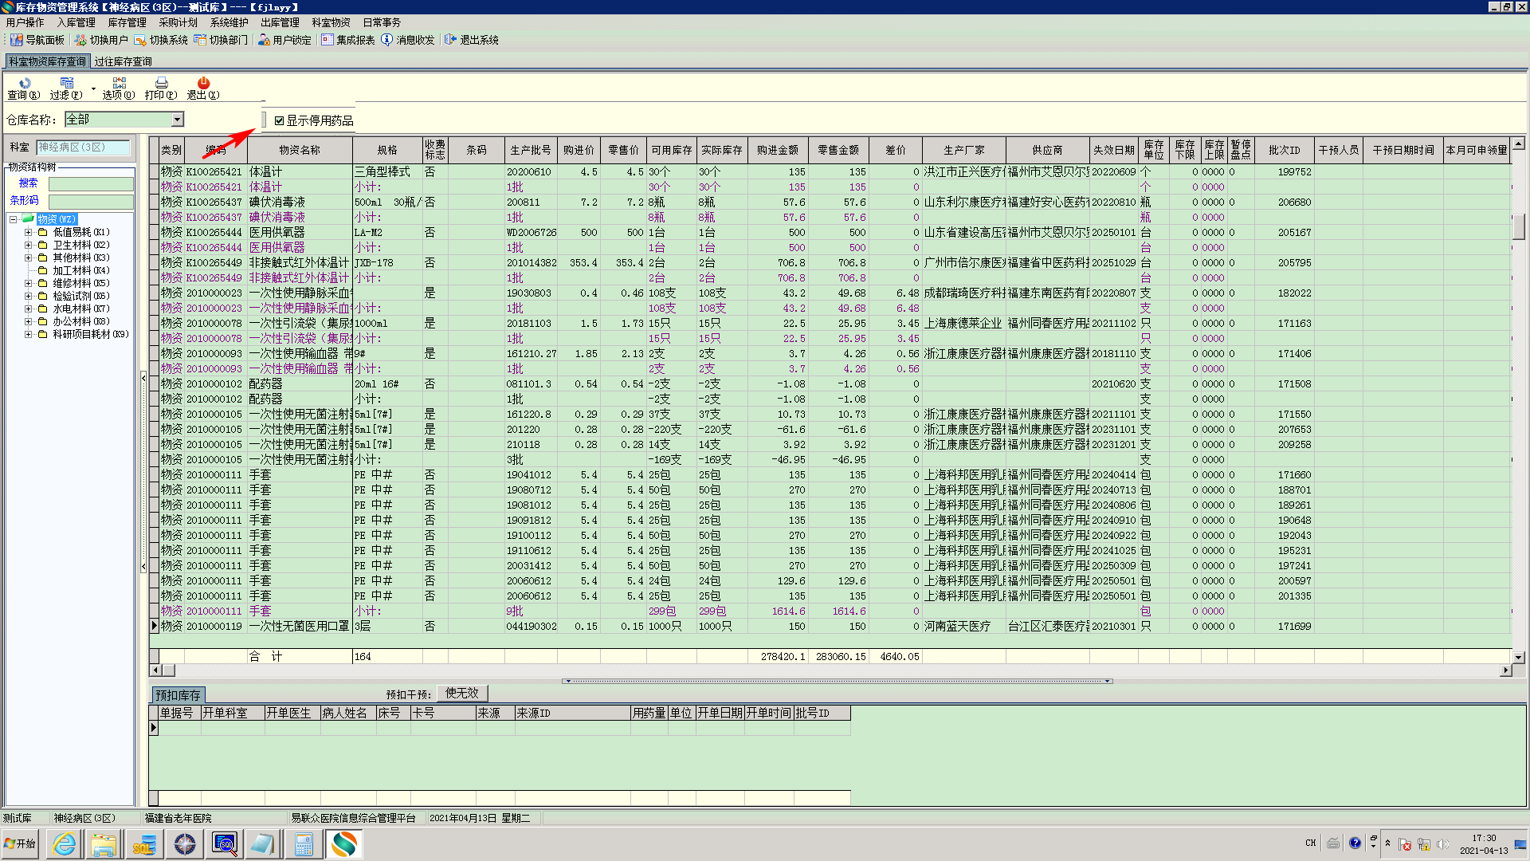Expand the 卫生材料 (K2) tree node
The width and height of the screenshot is (1530, 861).
coord(28,245)
